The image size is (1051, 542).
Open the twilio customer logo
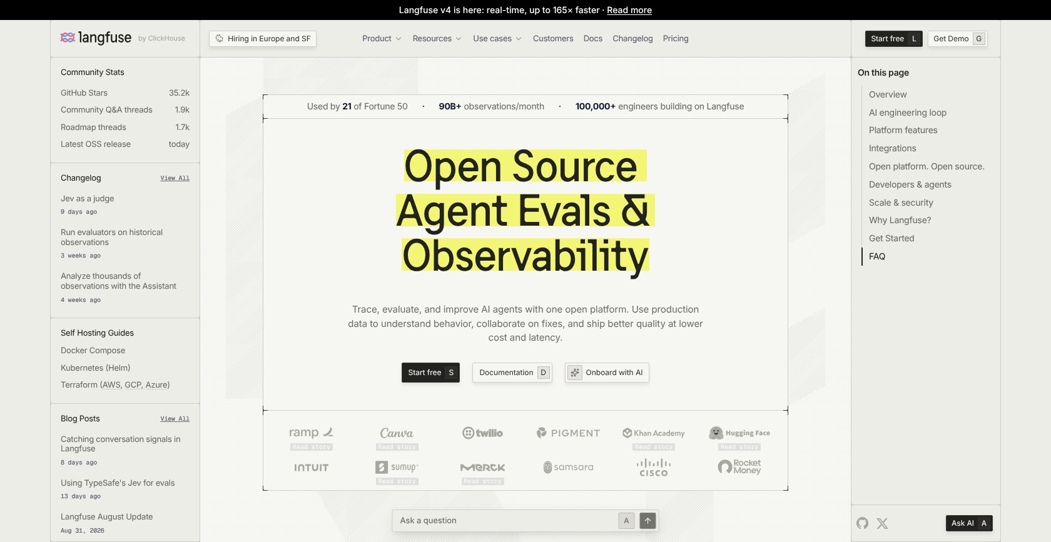(x=482, y=433)
